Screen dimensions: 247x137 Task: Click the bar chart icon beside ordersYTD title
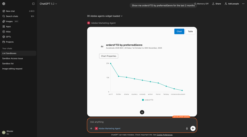(102, 46)
